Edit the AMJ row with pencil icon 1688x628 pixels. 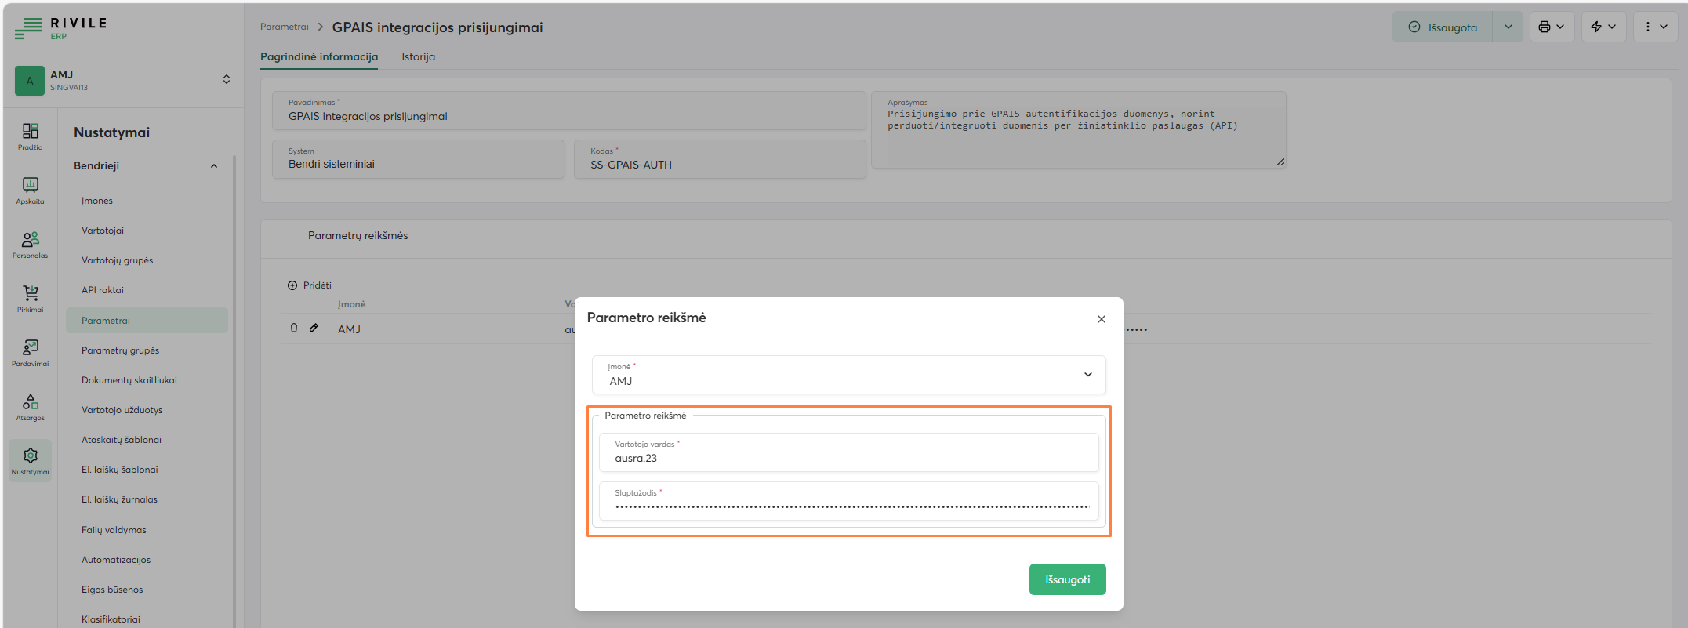click(x=314, y=329)
